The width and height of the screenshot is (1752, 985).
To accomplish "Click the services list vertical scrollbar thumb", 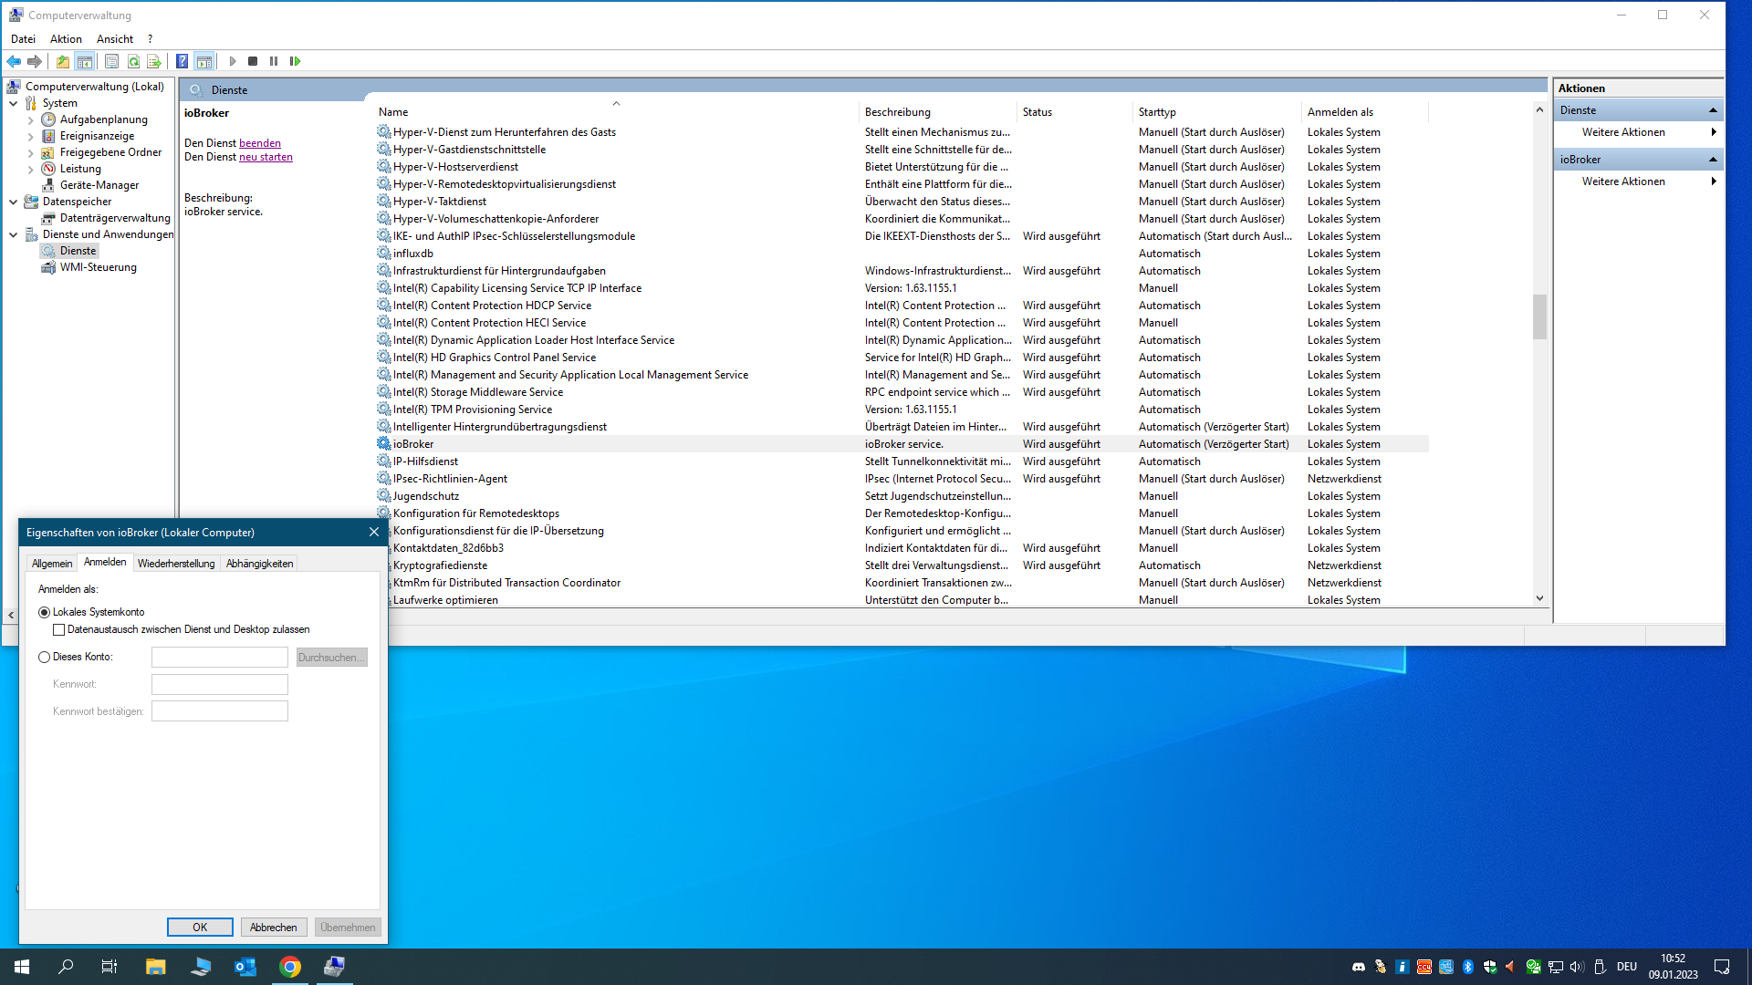I will (x=1539, y=316).
